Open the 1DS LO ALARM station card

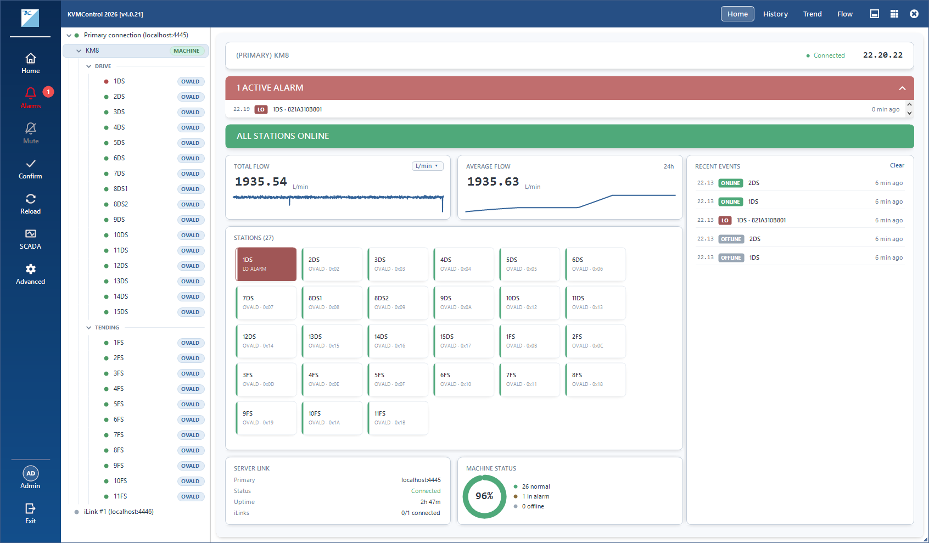point(266,264)
